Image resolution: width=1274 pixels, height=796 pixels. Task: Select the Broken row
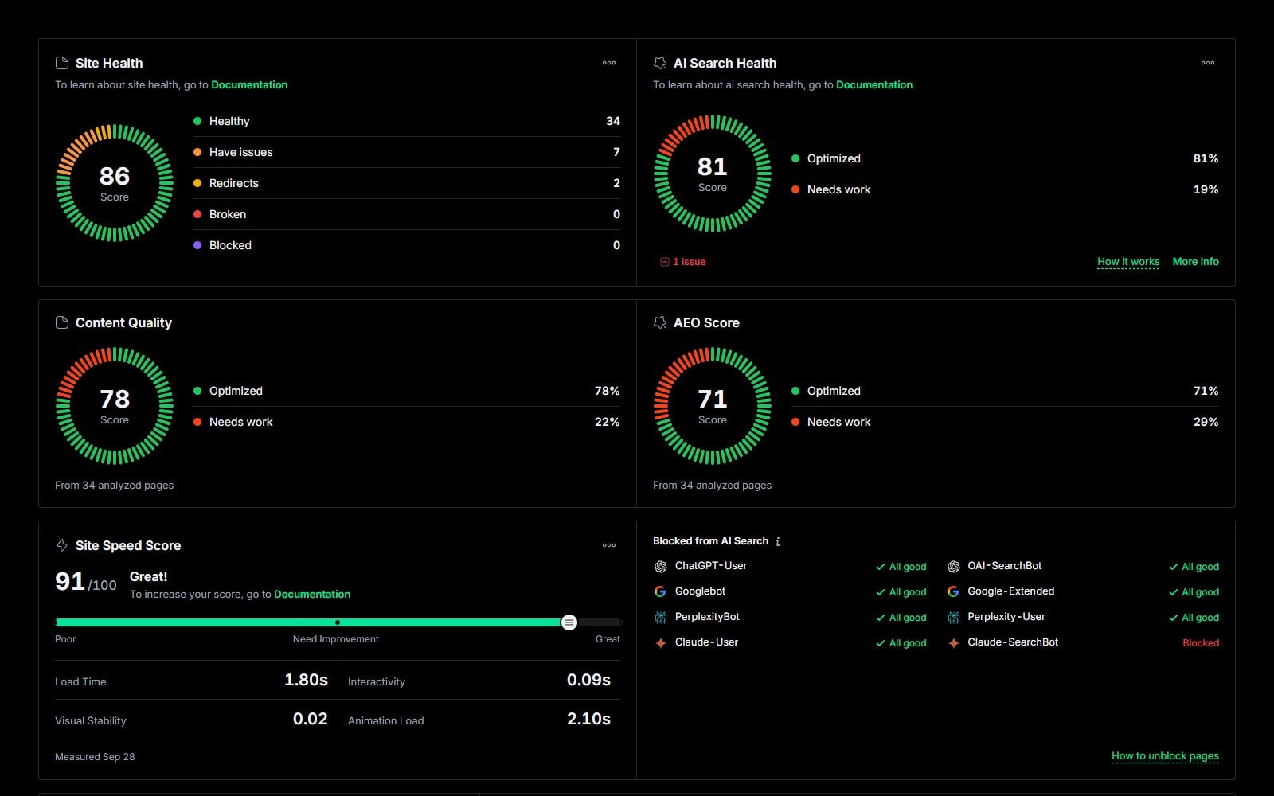[407, 214]
